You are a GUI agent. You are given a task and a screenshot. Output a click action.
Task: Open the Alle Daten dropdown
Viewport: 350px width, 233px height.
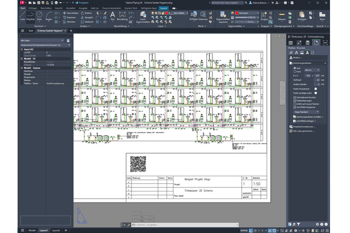click(x=42, y=40)
